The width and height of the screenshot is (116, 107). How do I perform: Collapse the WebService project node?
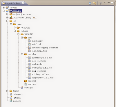3,11
